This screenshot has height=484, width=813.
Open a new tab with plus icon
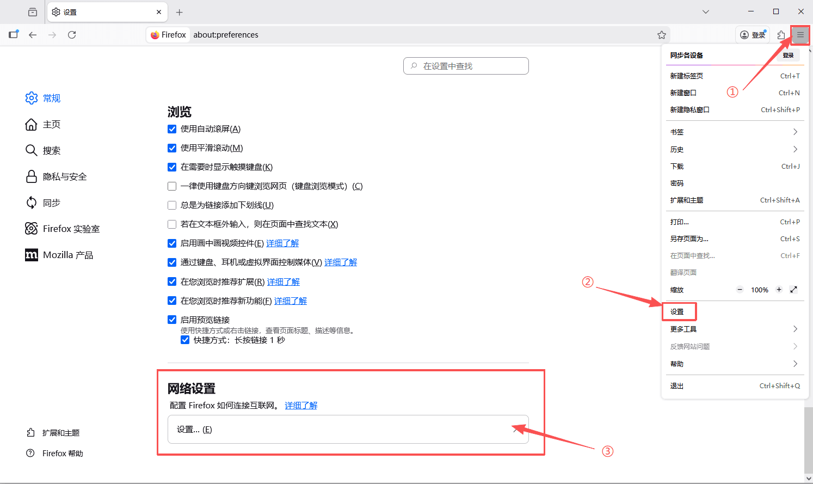(180, 12)
